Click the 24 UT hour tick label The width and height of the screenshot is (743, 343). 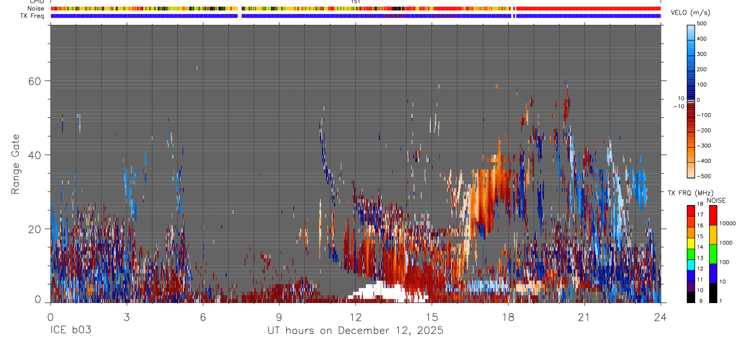(661, 317)
